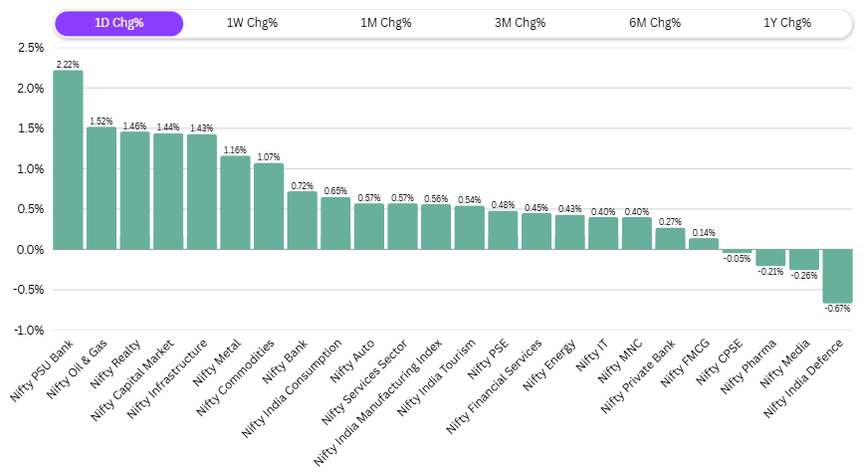This screenshot has width=864, height=475.
Task: Switch to the 1W Chg% tab
Action: [x=252, y=23]
